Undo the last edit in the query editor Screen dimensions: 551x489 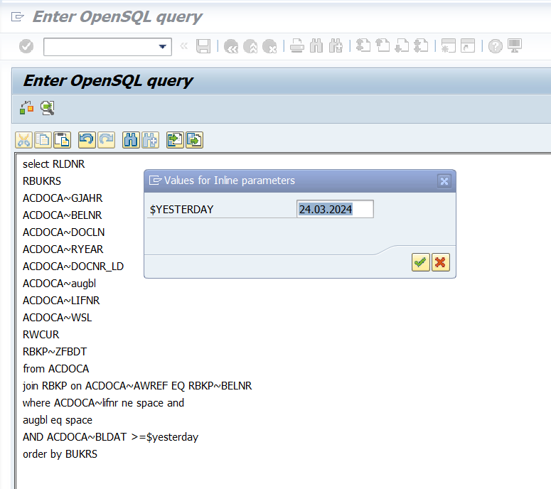(87, 140)
